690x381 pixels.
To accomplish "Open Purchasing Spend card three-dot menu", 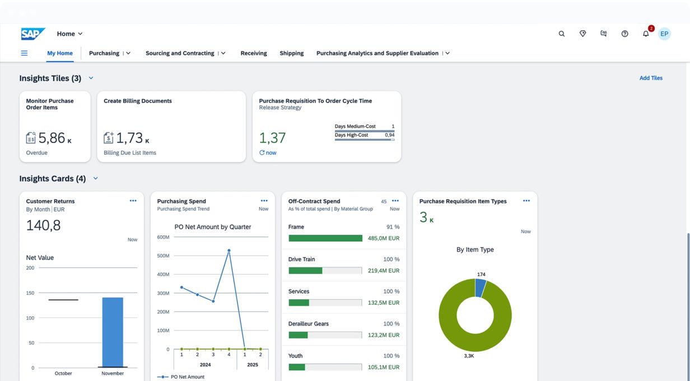I will [x=264, y=201].
